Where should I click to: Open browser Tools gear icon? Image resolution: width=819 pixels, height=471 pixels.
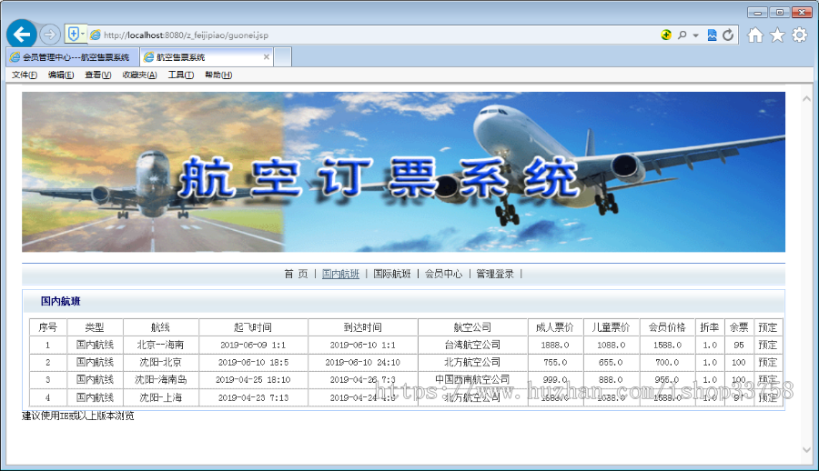(800, 35)
